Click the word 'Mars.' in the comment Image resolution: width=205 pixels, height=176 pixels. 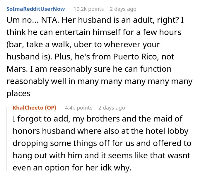[17, 69]
